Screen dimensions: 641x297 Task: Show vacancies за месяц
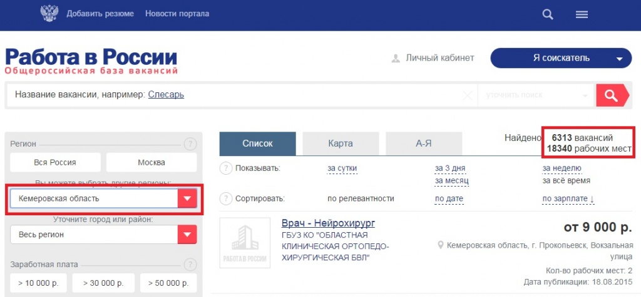pos(451,180)
